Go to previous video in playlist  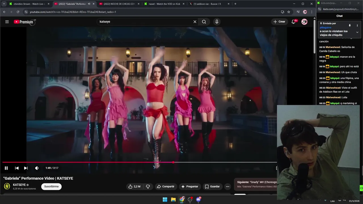(17, 168)
